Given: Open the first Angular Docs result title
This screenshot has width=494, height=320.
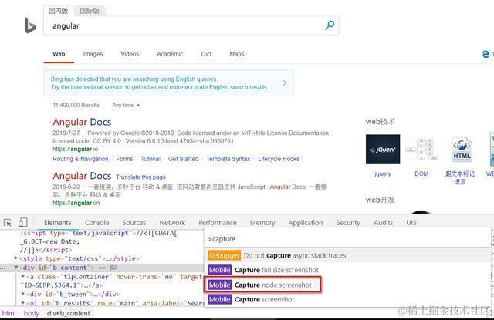Looking at the screenshot, I should (82, 122).
